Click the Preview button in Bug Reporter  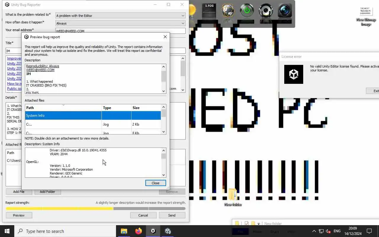19,215
